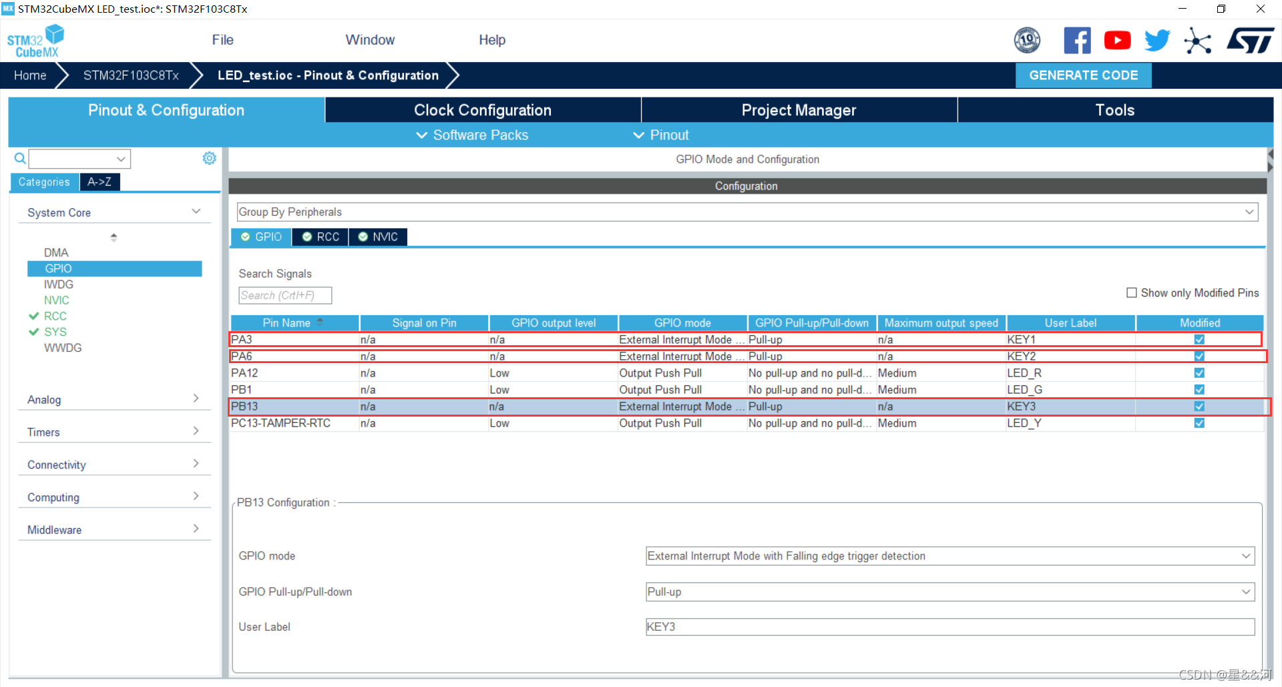
Task: Toggle Modified checkbox for PB1 row
Action: click(x=1199, y=389)
